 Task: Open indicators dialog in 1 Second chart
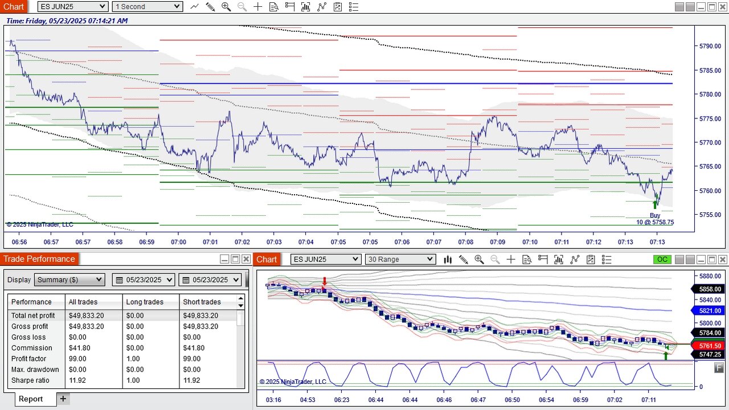306,7
